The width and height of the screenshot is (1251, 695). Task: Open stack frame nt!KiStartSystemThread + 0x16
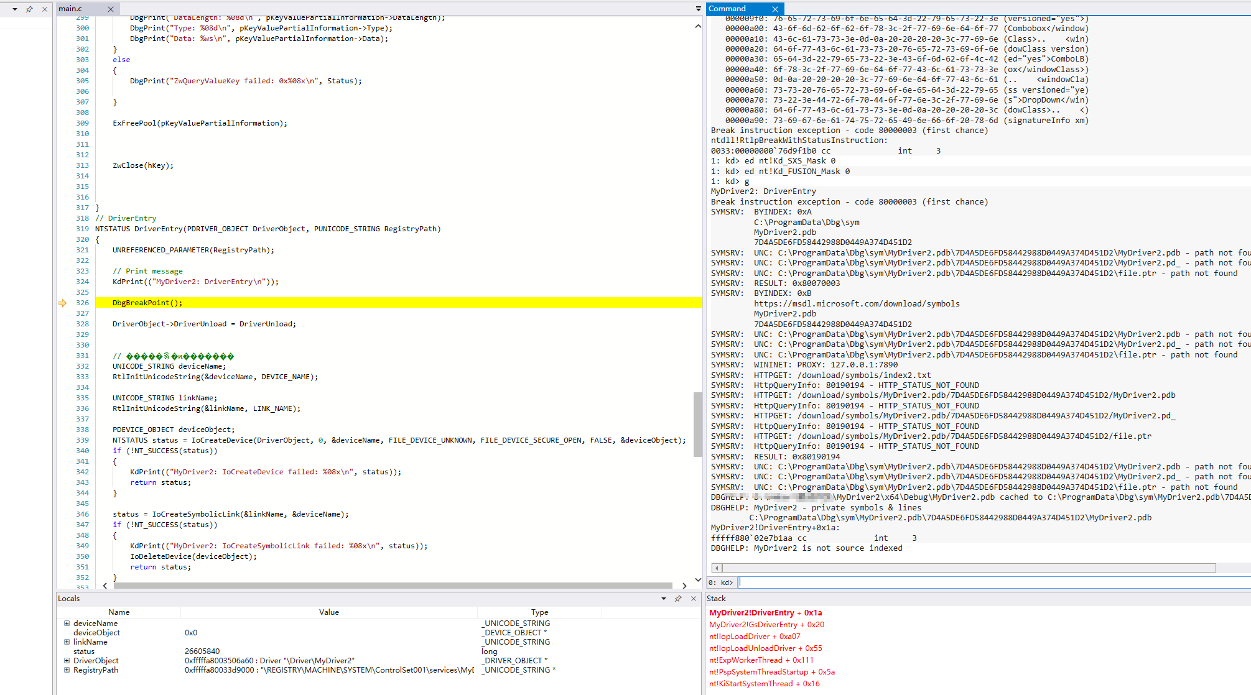coord(765,684)
